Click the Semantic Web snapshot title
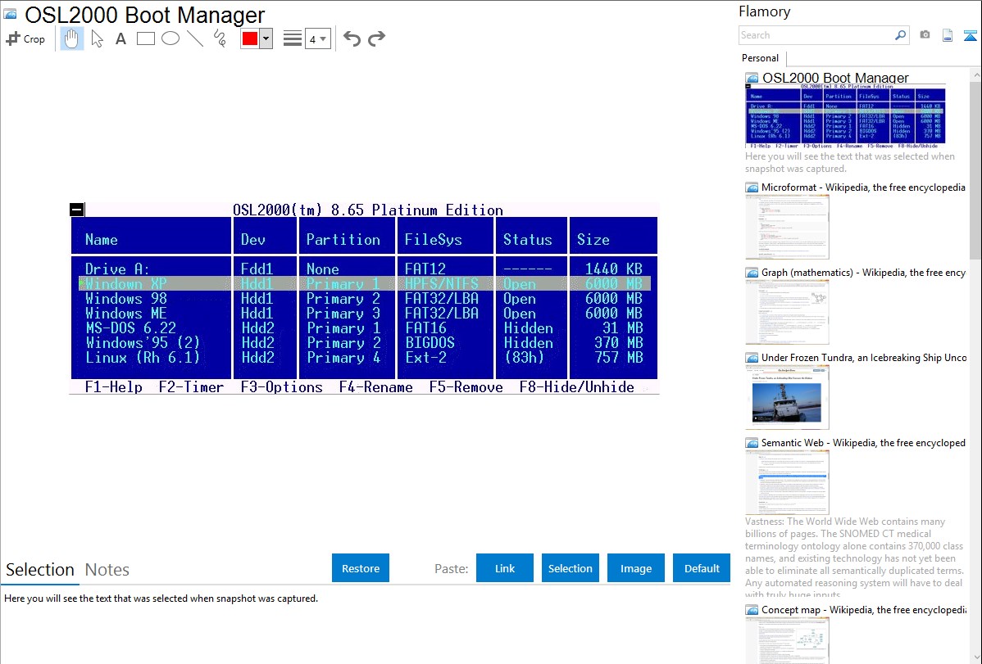The image size is (982, 664). click(x=863, y=442)
